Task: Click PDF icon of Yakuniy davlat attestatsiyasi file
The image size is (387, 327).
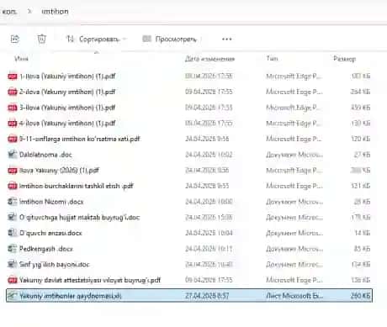Action: tap(13, 280)
